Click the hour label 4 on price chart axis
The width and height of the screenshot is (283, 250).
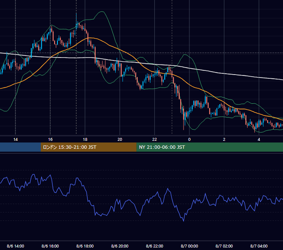pyautogui.click(x=259, y=140)
